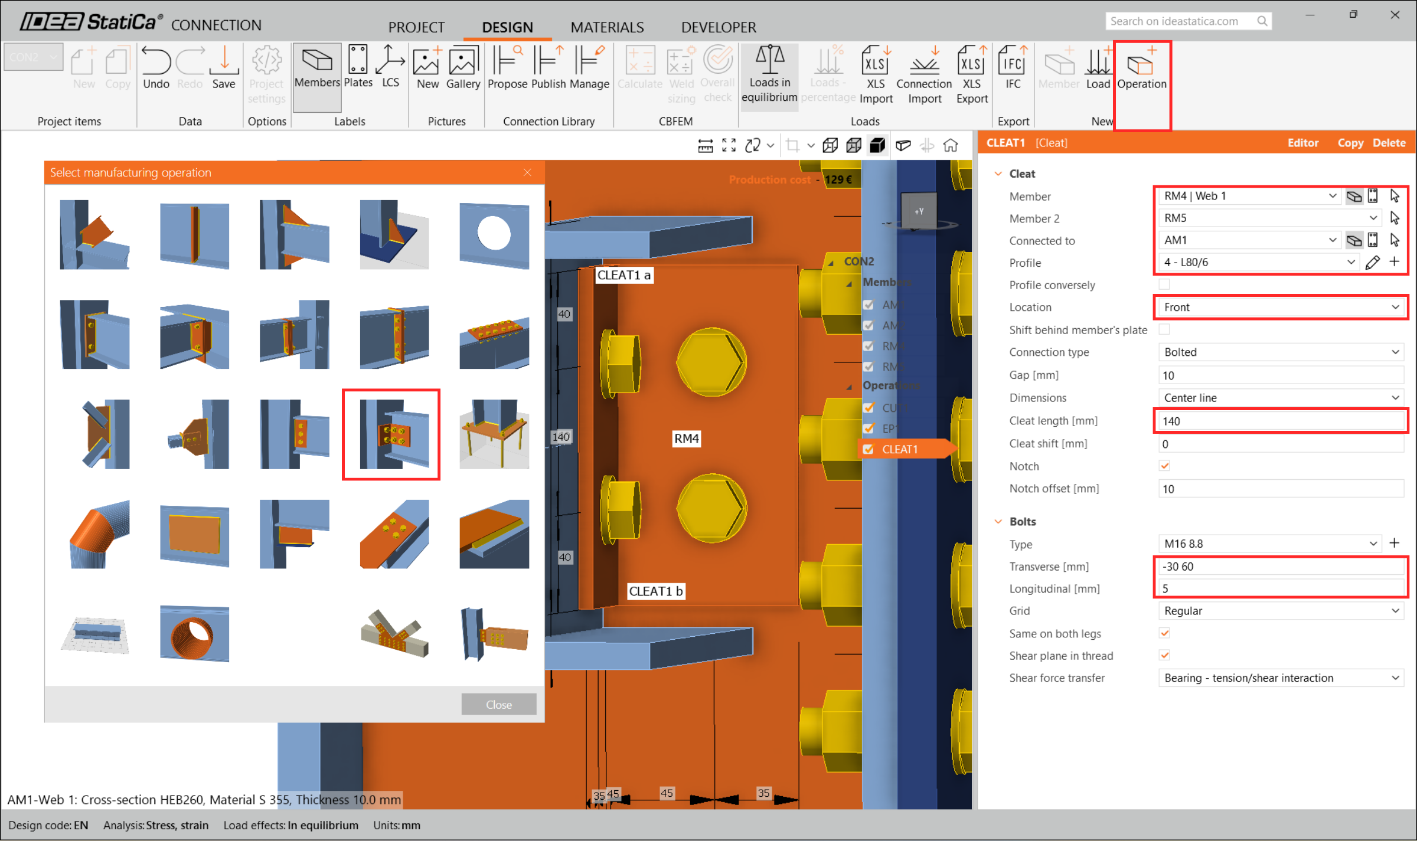Select the circular opening operation thumbnail
This screenshot has height=841, width=1417.
click(x=494, y=234)
